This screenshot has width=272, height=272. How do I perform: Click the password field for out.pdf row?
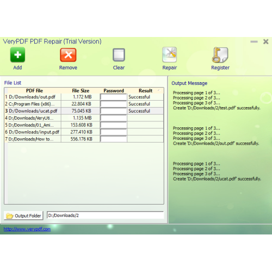point(114,97)
